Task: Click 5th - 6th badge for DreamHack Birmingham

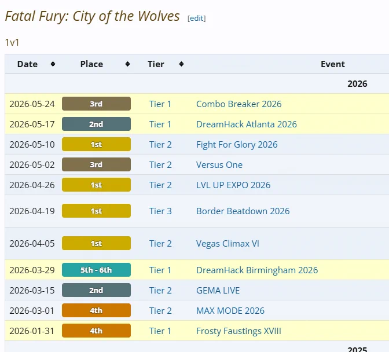Action: coord(96,270)
